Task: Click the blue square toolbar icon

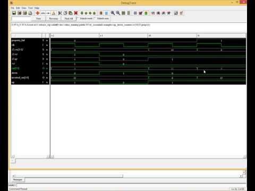Action: pyautogui.click(x=106, y=13)
